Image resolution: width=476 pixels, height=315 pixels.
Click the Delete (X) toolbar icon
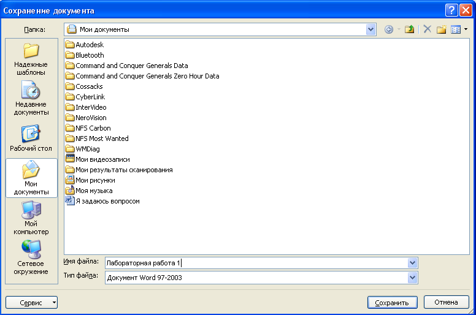coord(428,29)
